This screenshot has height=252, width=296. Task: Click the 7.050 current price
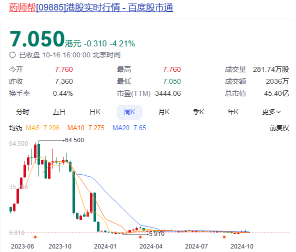[37, 39]
